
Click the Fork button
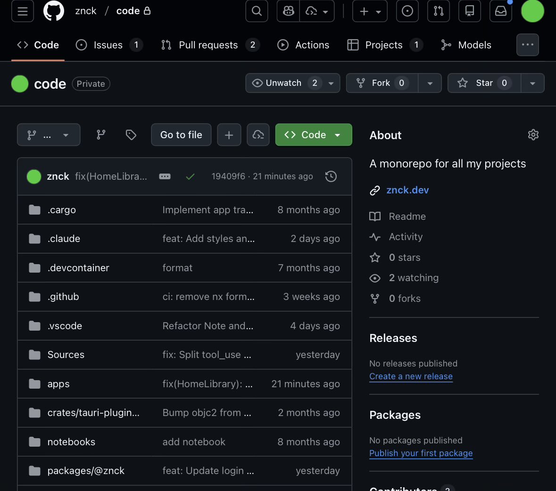pyautogui.click(x=382, y=83)
